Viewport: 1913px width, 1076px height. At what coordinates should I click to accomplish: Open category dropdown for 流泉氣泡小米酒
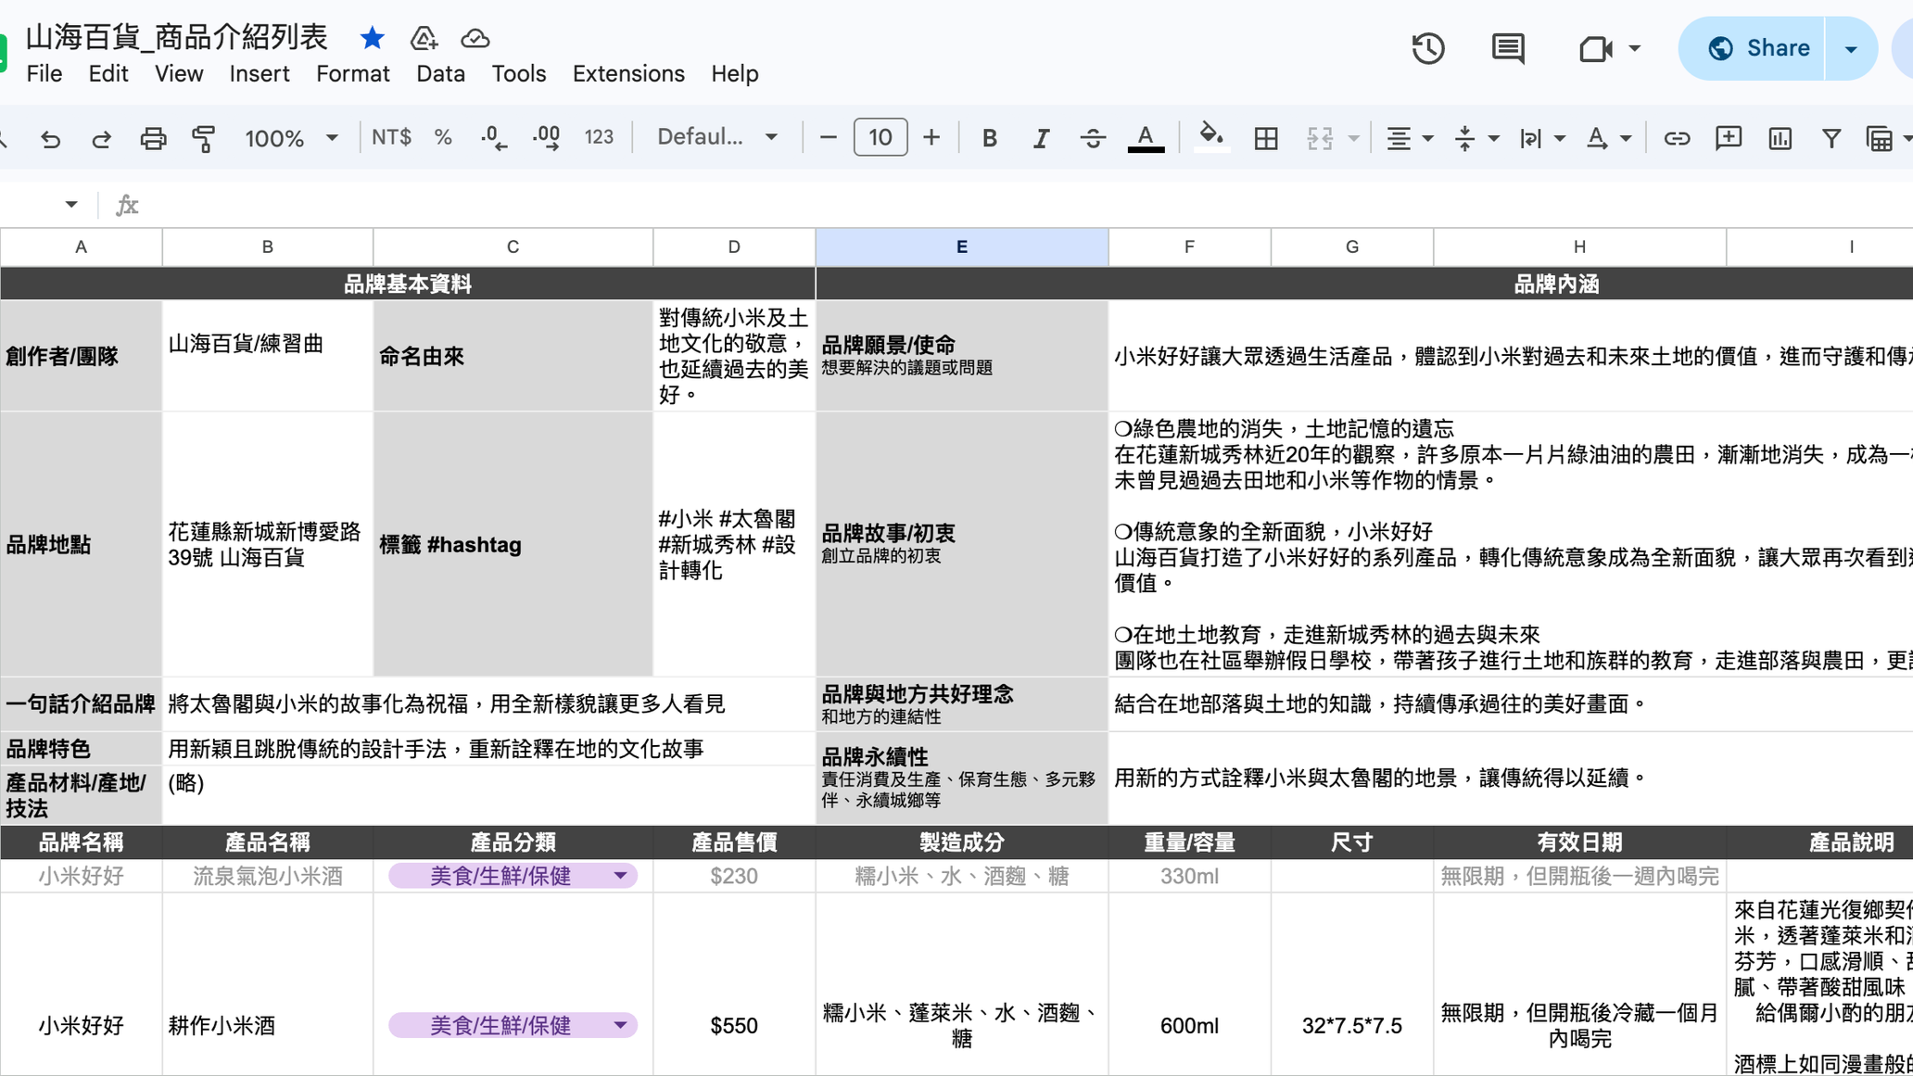click(620, 875)
